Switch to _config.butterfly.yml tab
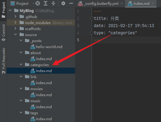Screen dimensions: 161x122 [x=99, y=4]
